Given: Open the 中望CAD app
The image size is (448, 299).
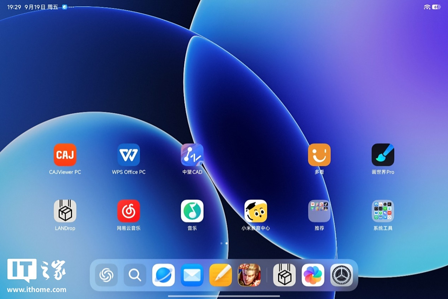Looking at the screenshot, I should pyautogui.click(x=192, y=155).
